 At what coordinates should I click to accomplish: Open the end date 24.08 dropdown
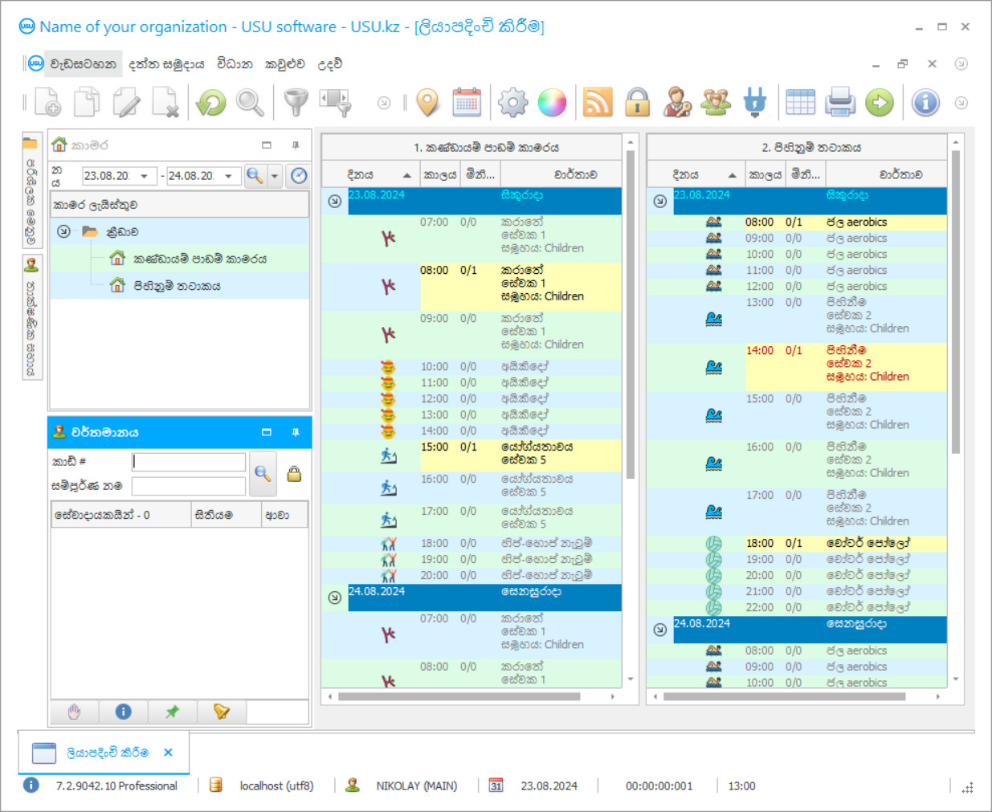[x=229, y=176]
